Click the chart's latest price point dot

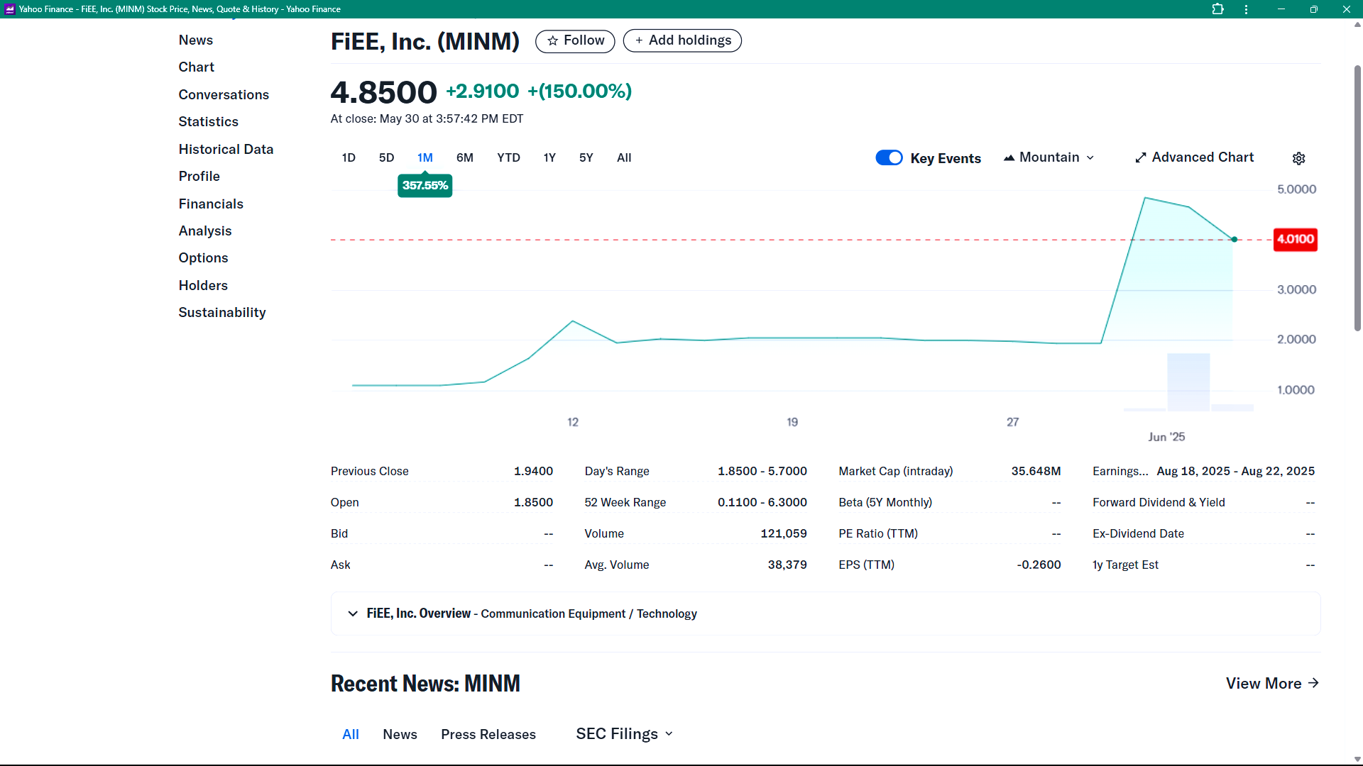[1235, 240]
